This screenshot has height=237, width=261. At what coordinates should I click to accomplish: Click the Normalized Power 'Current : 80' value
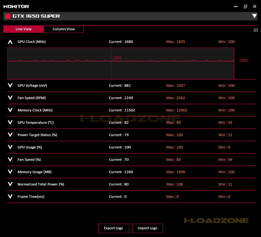click(119, 184)
